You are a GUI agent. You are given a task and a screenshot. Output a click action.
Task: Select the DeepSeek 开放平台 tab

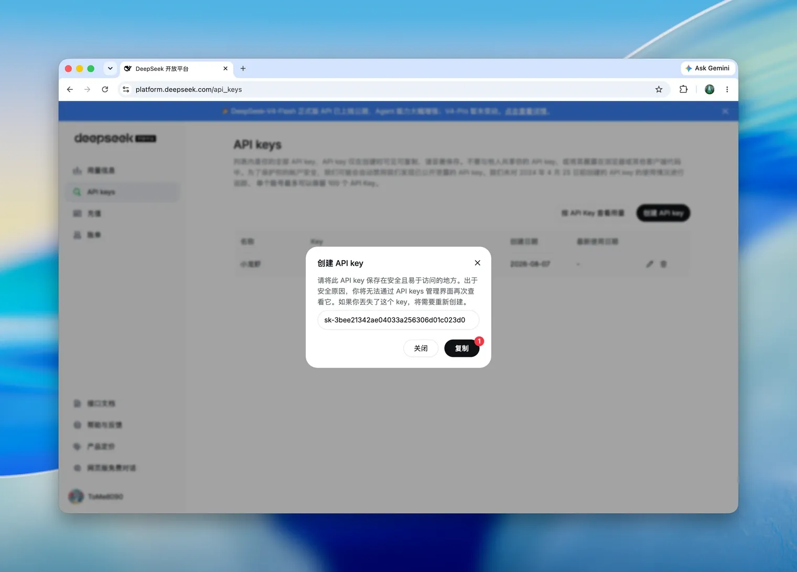177,69
